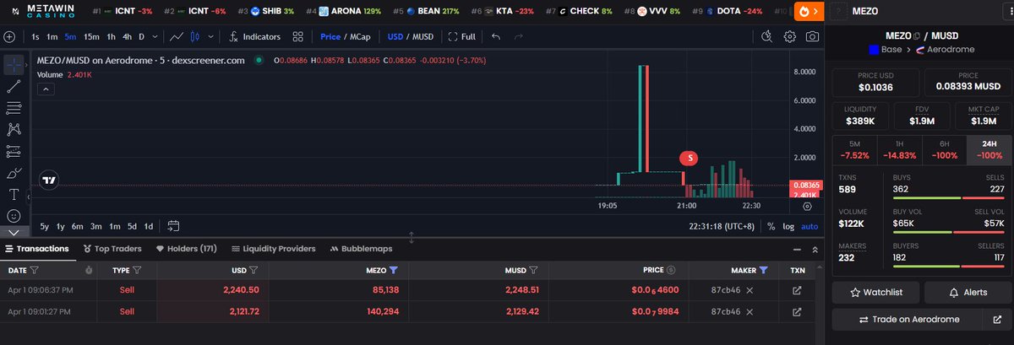Open the Alerts button
1014x345 pixels.
pyautogui.click(x=967, y=292)
